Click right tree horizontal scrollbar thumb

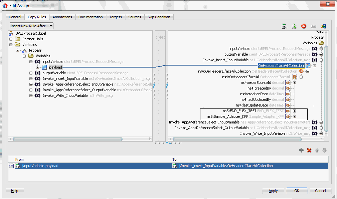237,139
